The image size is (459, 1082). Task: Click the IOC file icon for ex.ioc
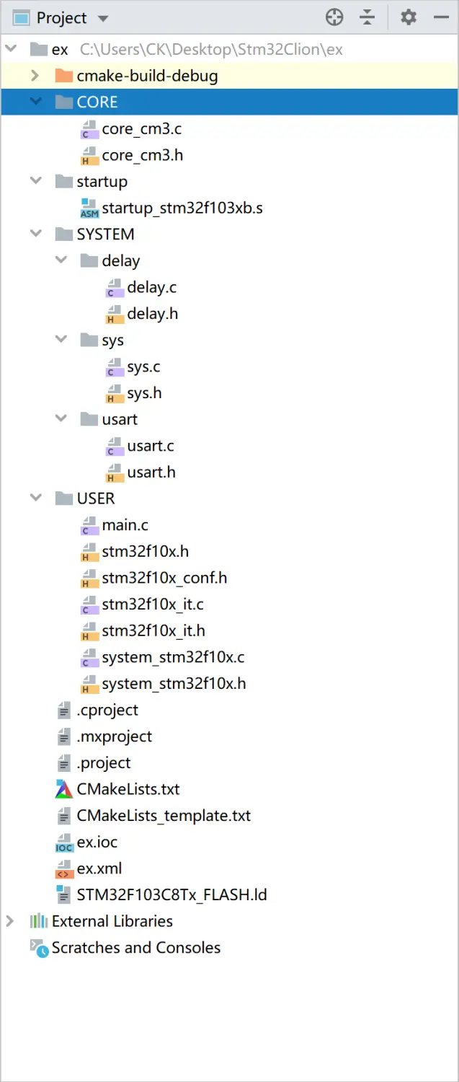[64, 842]
